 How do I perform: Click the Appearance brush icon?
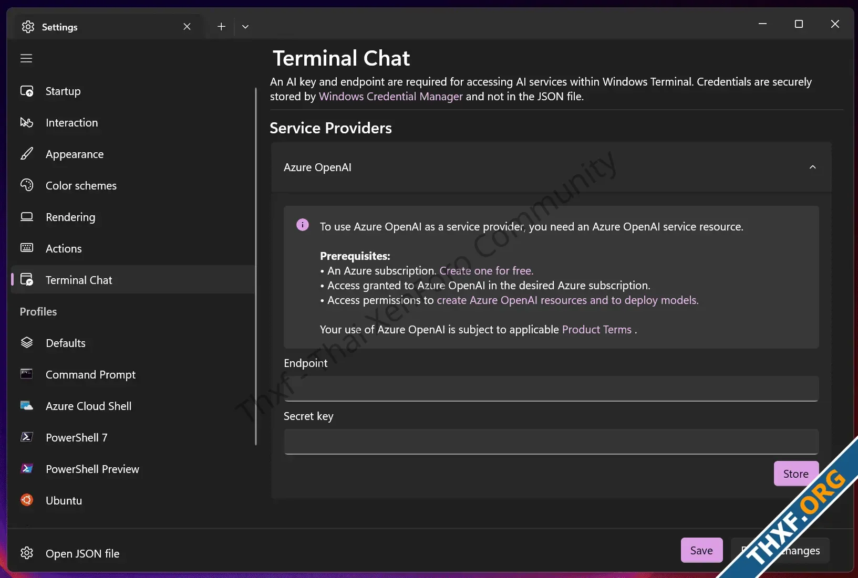27,154
